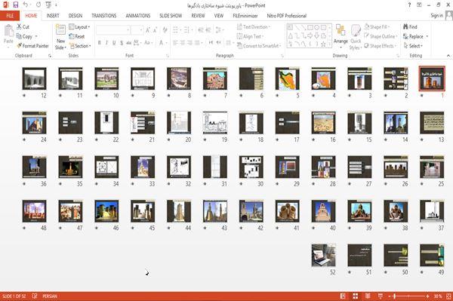This screenshot has width=453, height=301.
Task: Open the Layout dropdown
Action: 79,27
